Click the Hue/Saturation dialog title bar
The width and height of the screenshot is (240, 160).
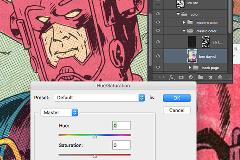pos(113,86)
